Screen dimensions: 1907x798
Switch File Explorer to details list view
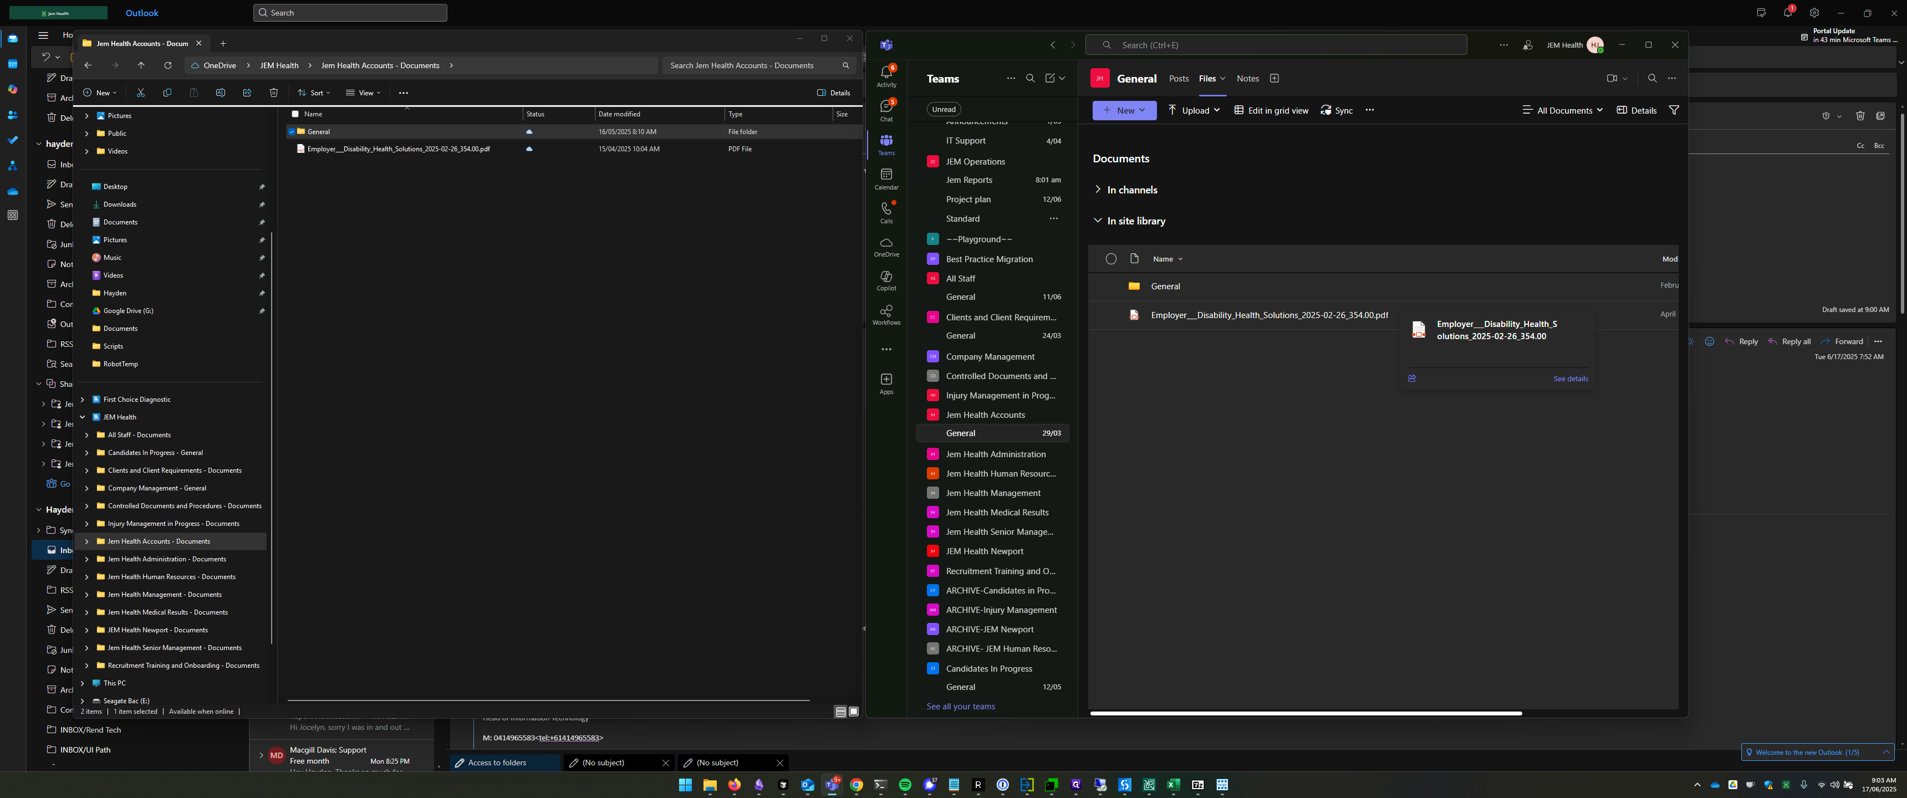[x=840, y=712]
